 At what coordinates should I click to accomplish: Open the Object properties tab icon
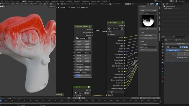click(163, 59)
